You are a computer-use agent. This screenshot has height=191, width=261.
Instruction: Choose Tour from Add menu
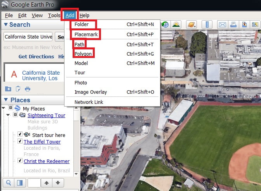[x=112, y=72]
